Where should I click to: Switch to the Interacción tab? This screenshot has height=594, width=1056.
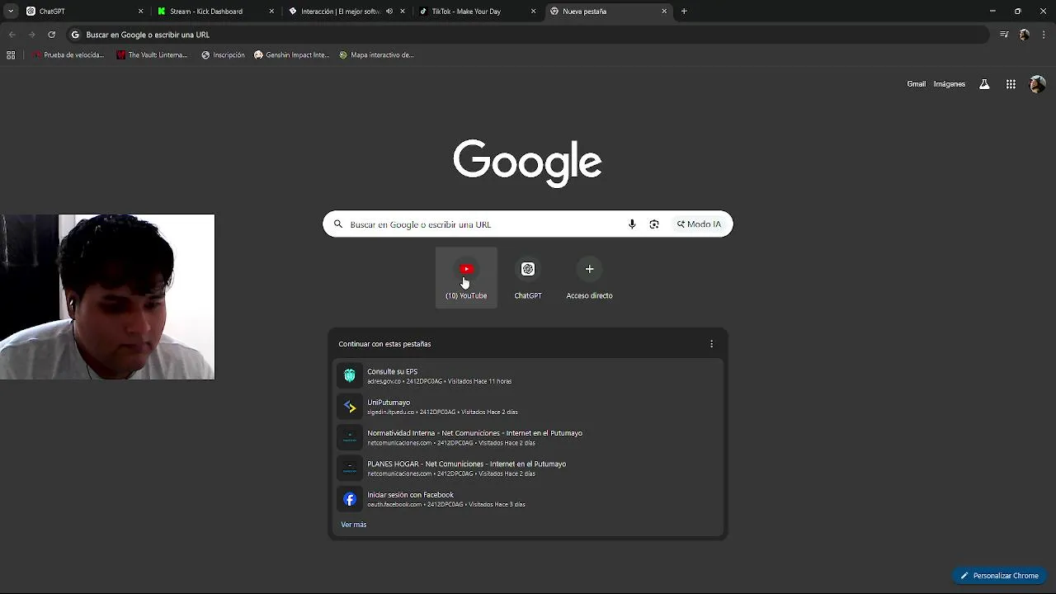click(346, 12)
